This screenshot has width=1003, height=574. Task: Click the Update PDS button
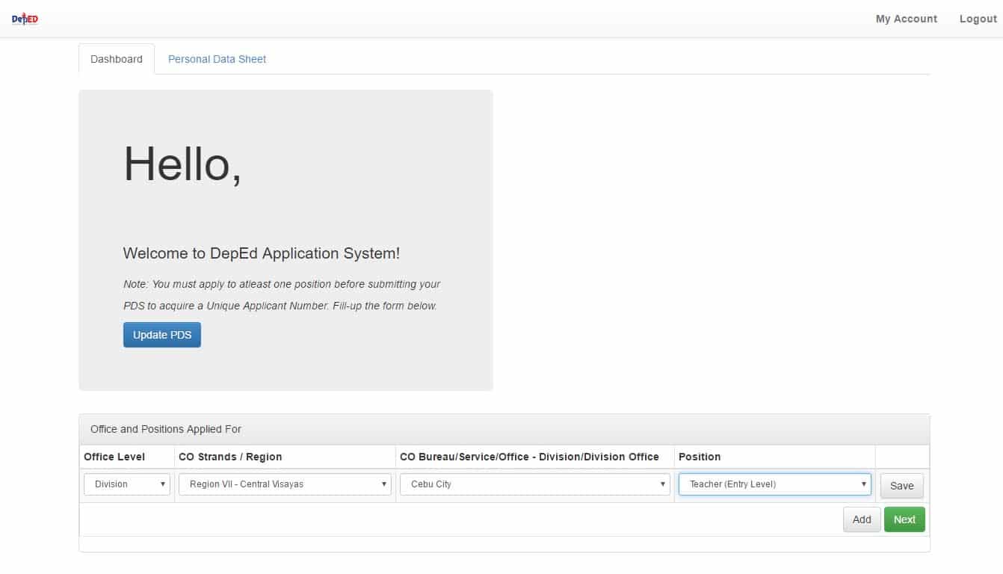coord(162,335)
